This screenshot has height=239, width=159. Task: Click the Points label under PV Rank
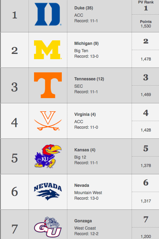(145, 22)
